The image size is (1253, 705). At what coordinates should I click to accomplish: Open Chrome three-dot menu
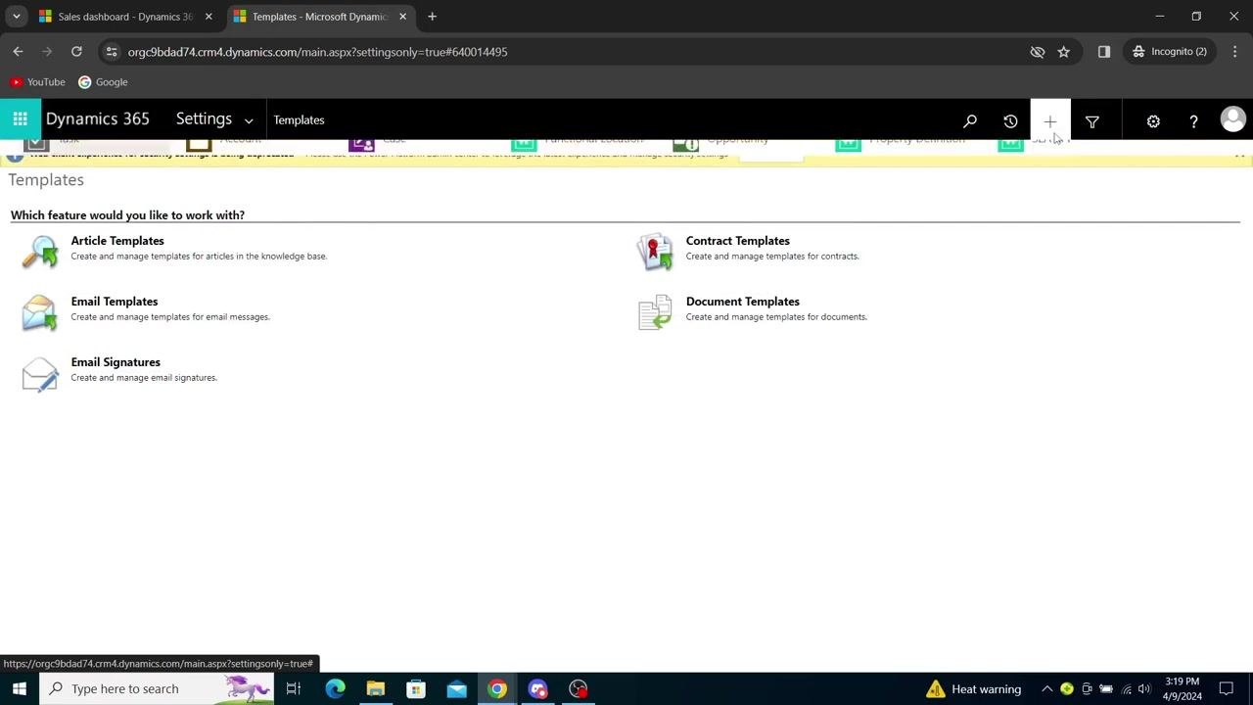click(1234, 52)
